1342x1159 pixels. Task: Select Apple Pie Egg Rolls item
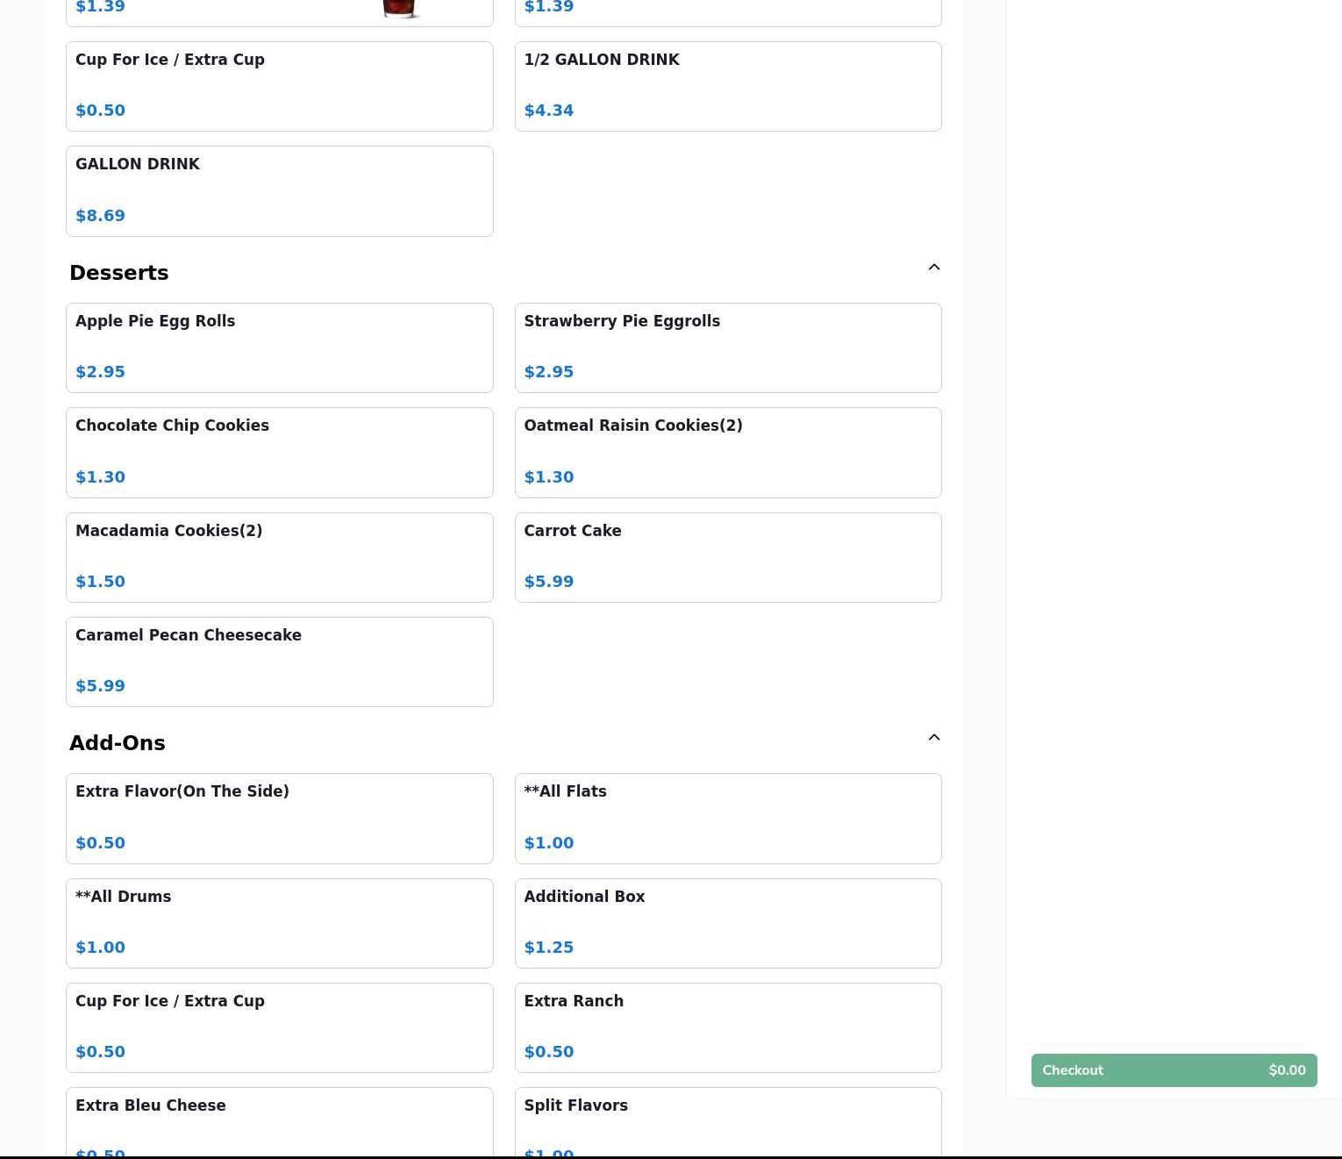[279, 347]
